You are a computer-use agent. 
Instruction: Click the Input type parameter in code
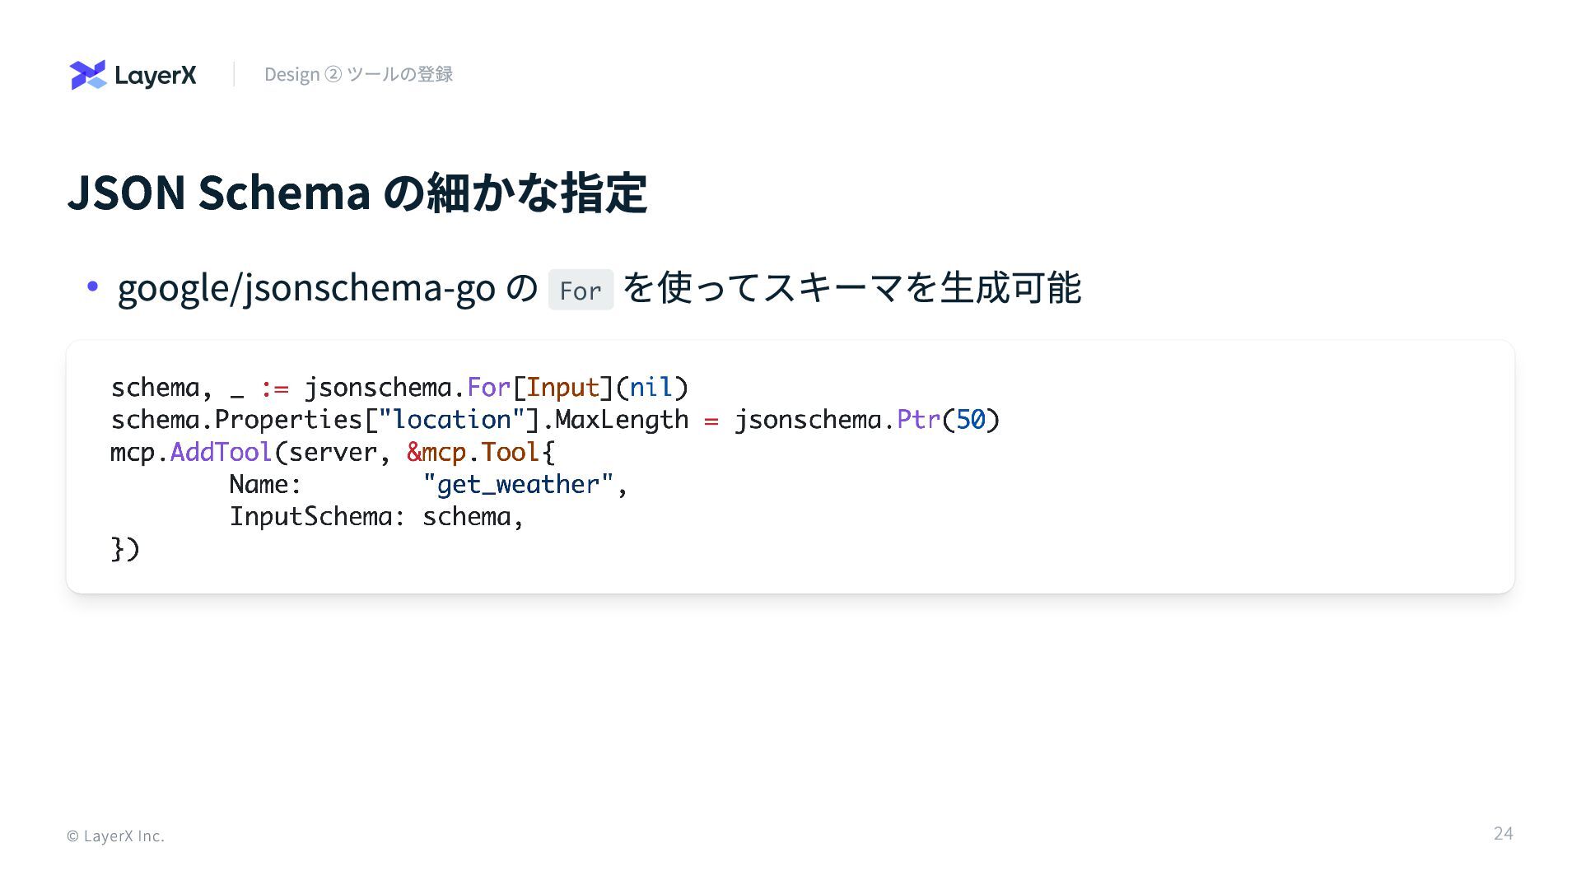tap(562, 387)
